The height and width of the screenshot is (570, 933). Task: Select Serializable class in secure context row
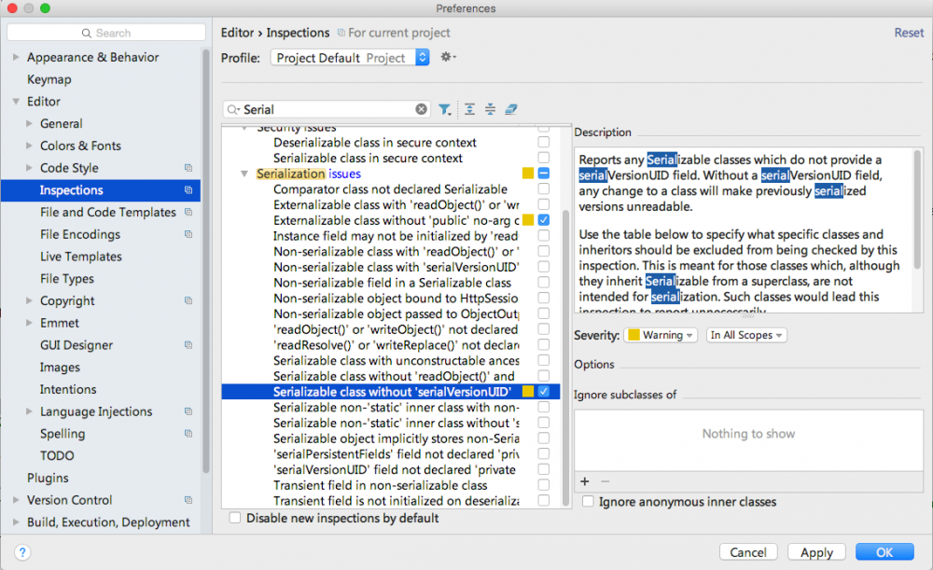coord(390,159)
